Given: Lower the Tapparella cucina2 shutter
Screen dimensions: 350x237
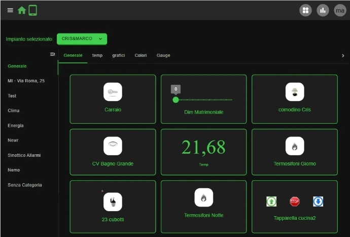Looking at the screenshot, I should [x=318, y=201].
